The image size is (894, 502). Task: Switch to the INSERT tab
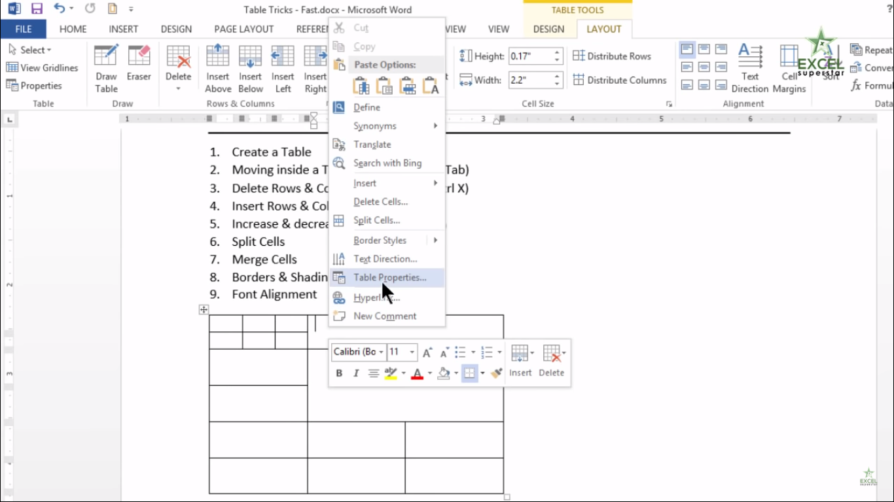[124, 29]
